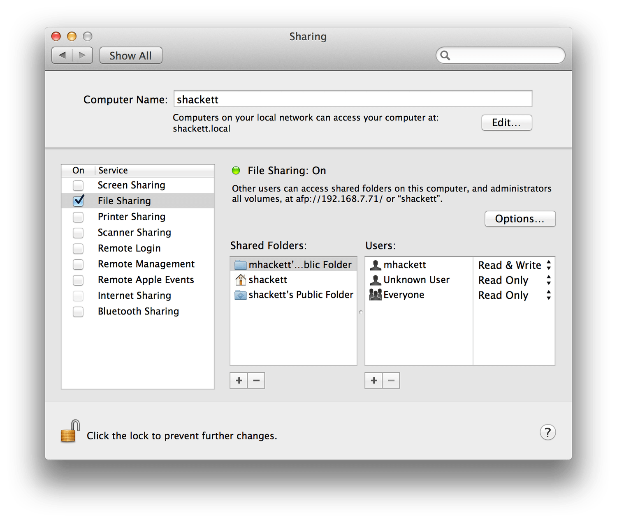
Task: Click the green File Sharing status indicator
Action: (x=236, y=171)
